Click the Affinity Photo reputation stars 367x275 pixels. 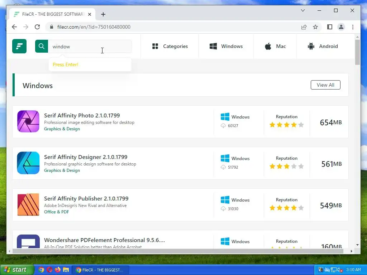286,125
